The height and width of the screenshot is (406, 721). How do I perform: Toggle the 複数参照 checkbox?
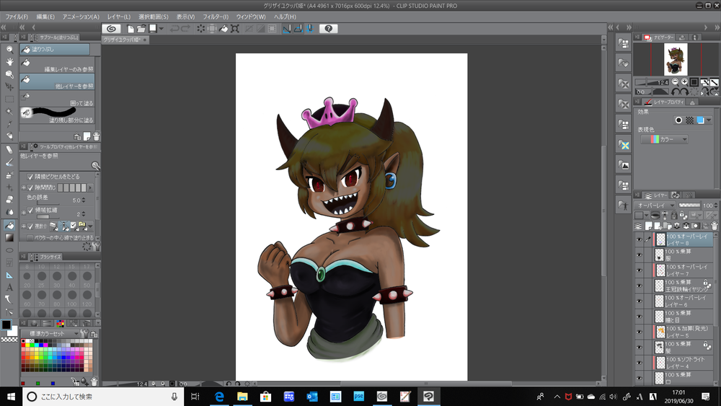[30, 226]
